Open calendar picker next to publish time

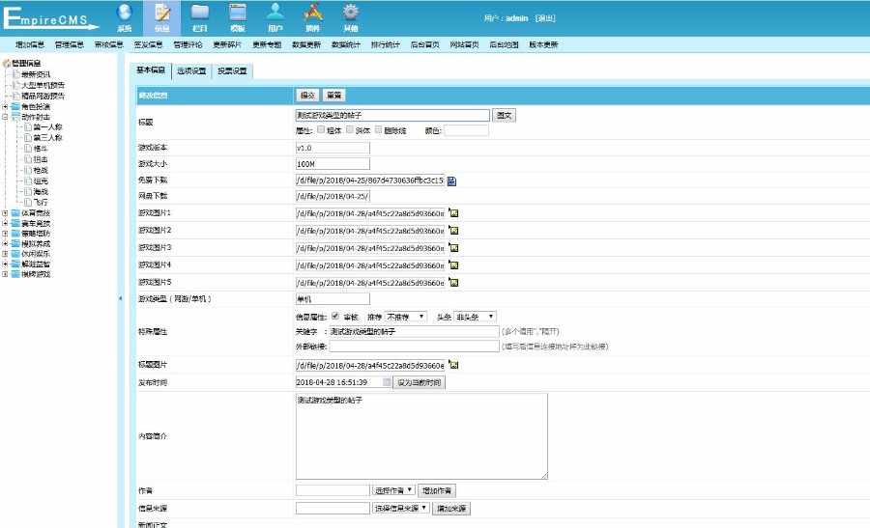(387, 382)
